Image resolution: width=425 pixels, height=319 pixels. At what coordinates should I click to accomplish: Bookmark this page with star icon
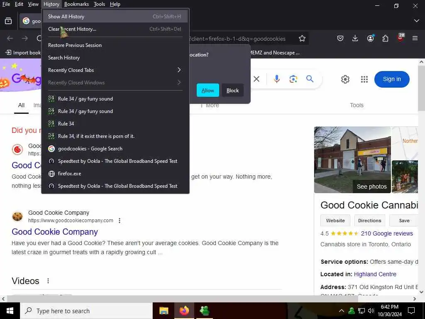[x=302, y=39]
